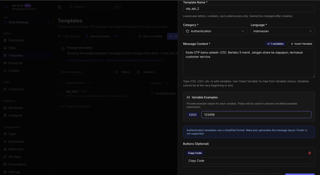Image resolution: width=320 pixels, height=175 pixels.
Task: Open Webhooks in the sidebar
Action: click(x=27, y=149)
